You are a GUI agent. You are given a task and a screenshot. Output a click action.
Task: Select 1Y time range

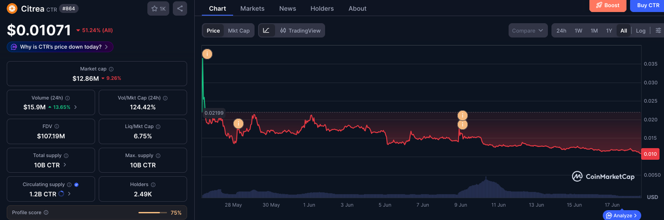pyautogui.click(x=609, y=31)
